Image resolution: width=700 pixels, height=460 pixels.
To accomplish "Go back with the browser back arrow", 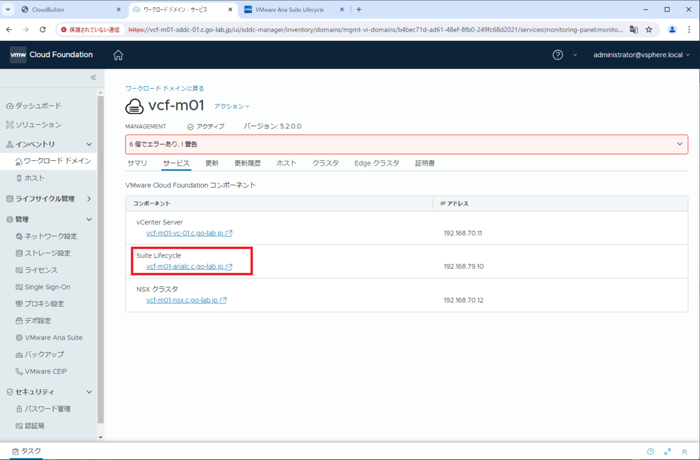I will (9, 29).
